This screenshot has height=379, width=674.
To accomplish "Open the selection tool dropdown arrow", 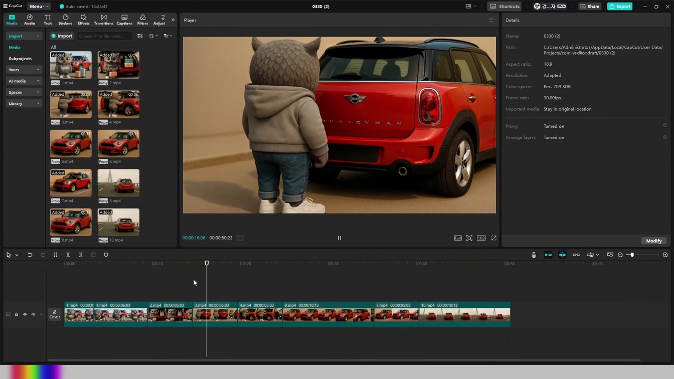I will pyautogui.click(x=17, y=255).
